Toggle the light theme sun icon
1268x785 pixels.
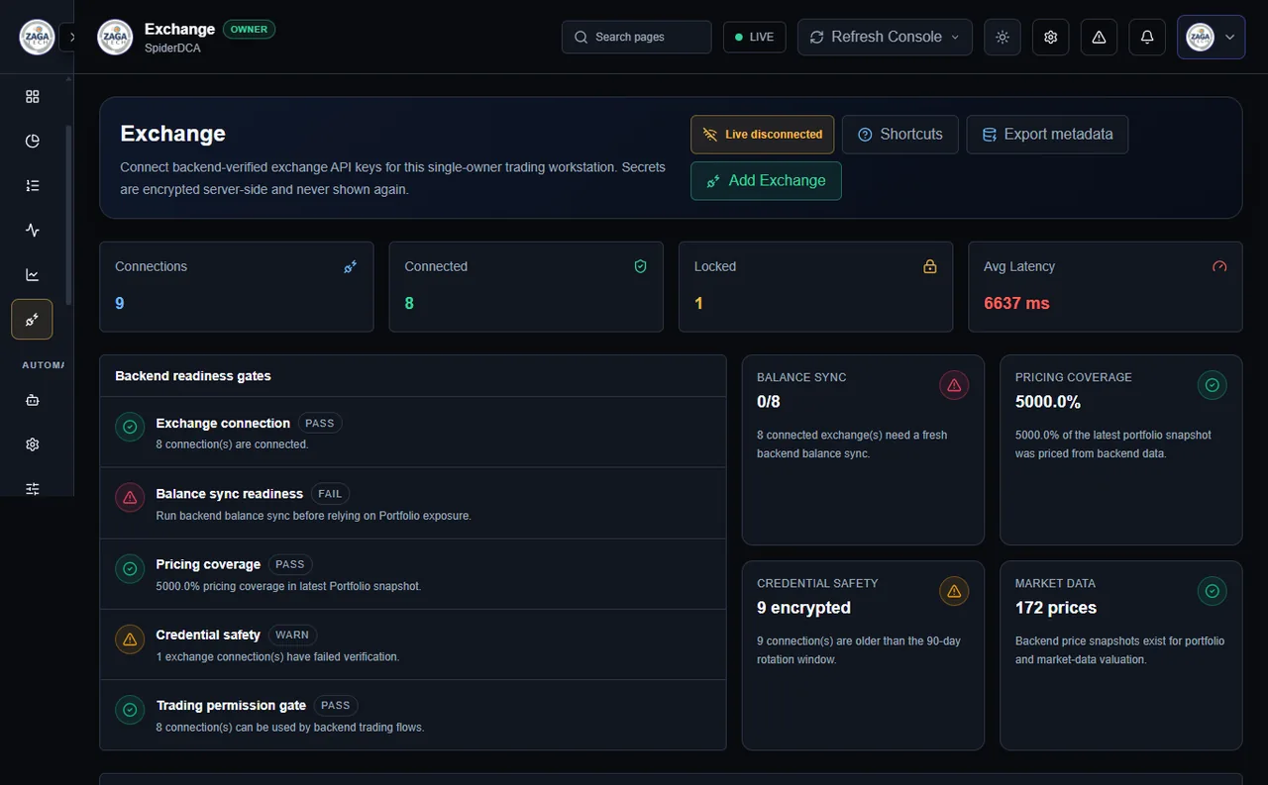click(1003, 37)
